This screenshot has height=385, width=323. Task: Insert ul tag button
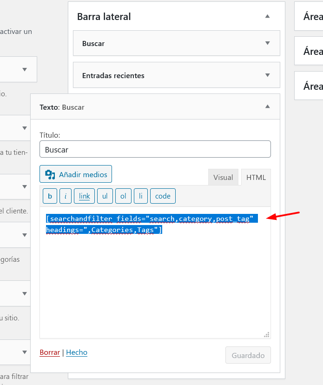tap(105, 196)
